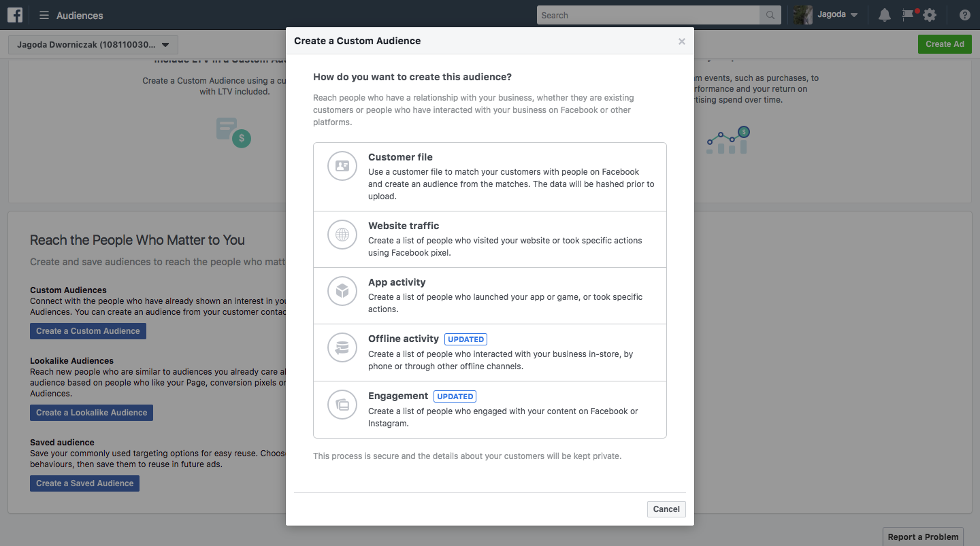Select the Website traffic option
The width and height of the screenshot is (980, 546).
pyautogui.click(x=489, y=239)
